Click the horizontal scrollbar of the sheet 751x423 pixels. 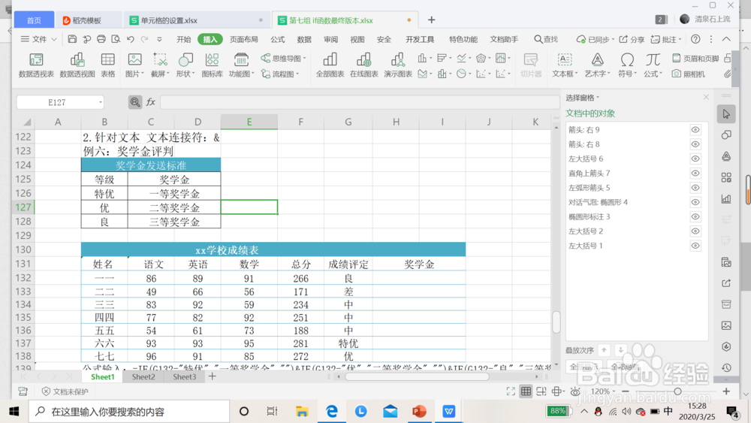pos(417,376)
